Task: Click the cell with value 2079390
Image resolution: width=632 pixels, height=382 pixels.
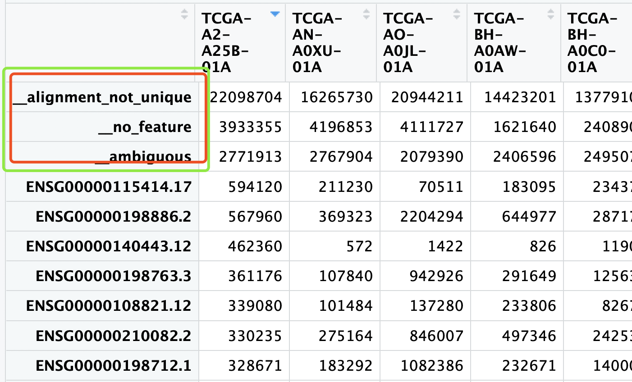Action: (425, 157)
